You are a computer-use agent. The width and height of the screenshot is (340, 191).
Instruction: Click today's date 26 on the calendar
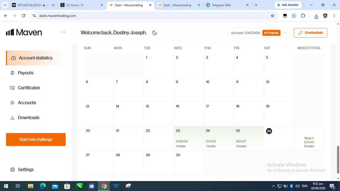(x=269, y=131)
